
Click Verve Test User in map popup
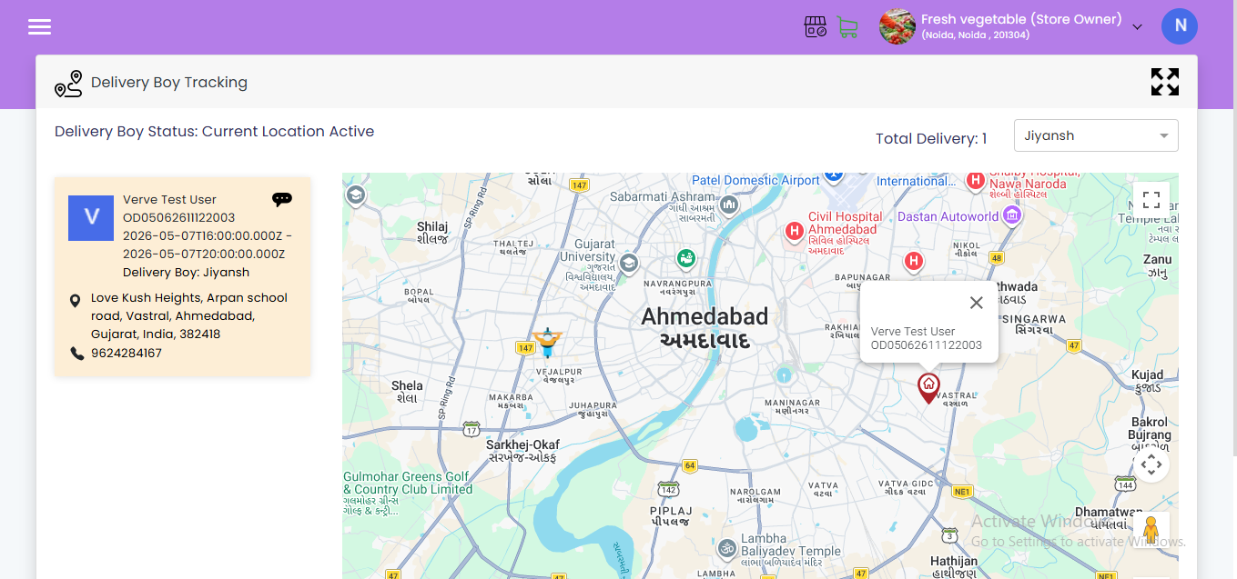pos(913,332)
